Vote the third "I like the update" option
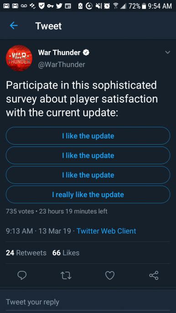Viewport: 176px width, 313px height. coord(88,175)
